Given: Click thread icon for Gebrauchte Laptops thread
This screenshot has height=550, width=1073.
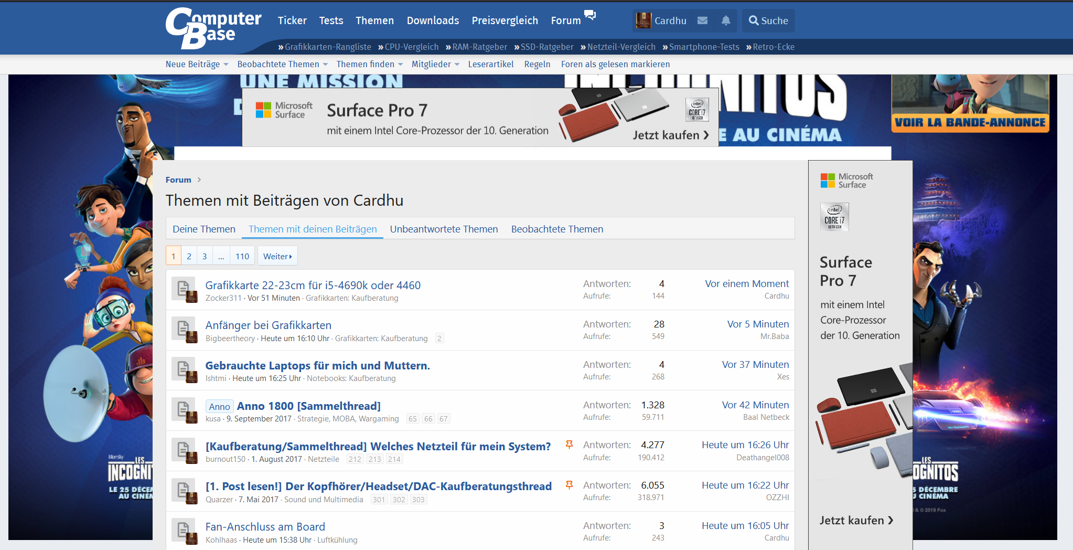Looking at the screenshot, I should [x=184, y=369].
